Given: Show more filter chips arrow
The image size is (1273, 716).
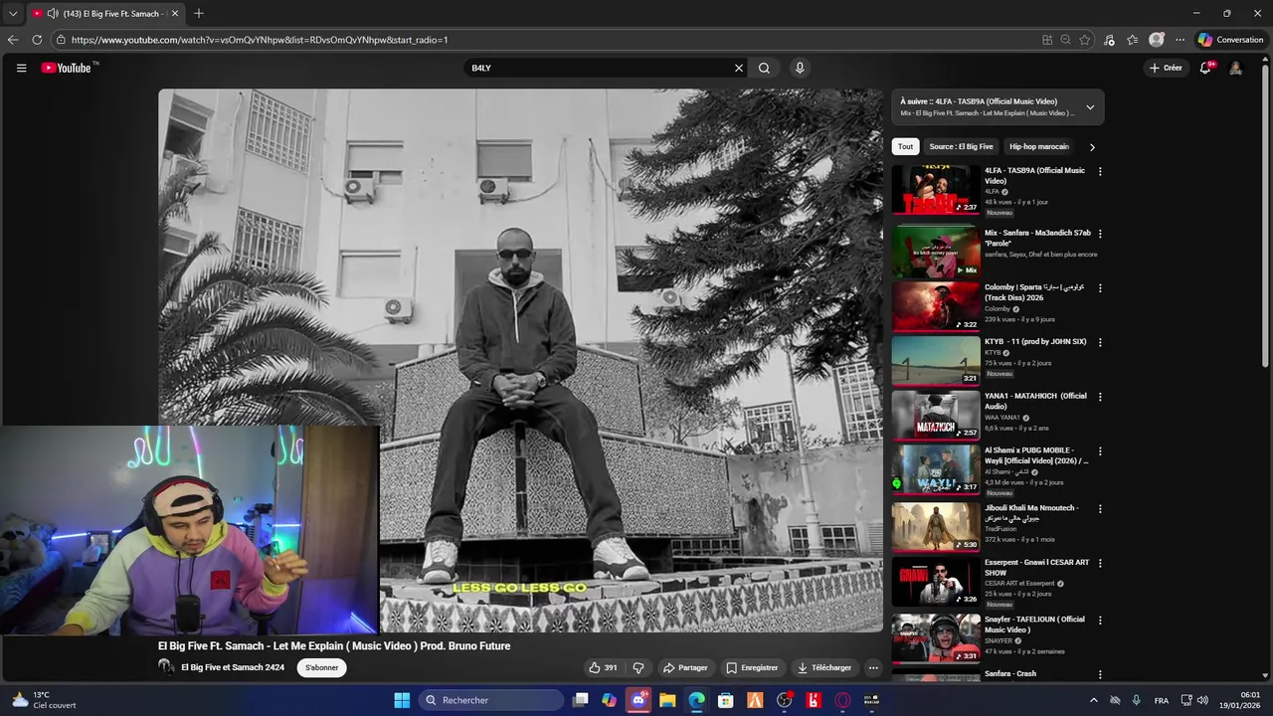Looking at the screenshot, I should [1092, 147].
